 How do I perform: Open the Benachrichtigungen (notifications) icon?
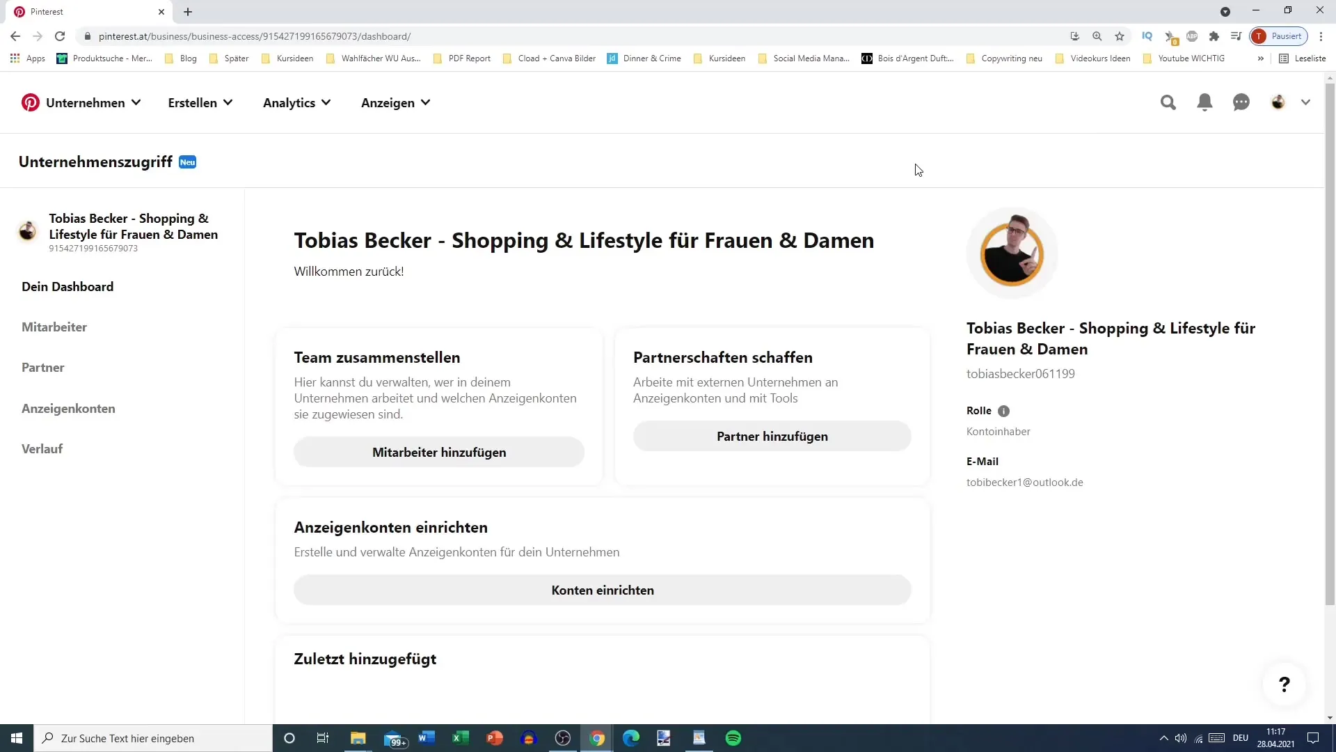coord(1206,102)
